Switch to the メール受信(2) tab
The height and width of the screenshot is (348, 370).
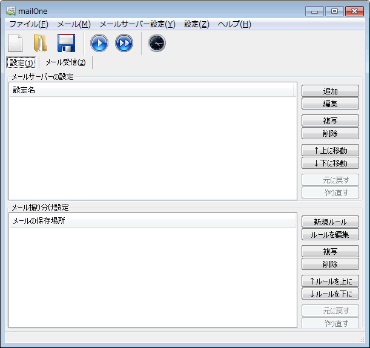pos(65,62)
